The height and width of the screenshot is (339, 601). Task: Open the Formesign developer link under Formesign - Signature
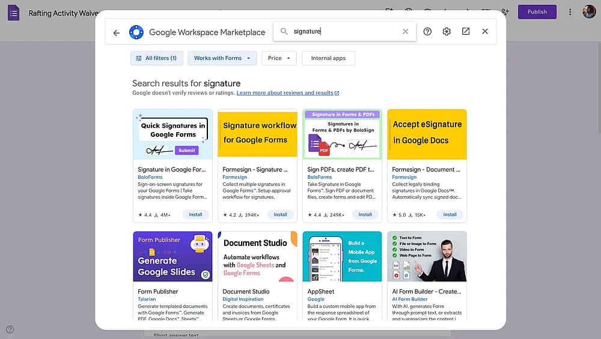tap(234, 177)
